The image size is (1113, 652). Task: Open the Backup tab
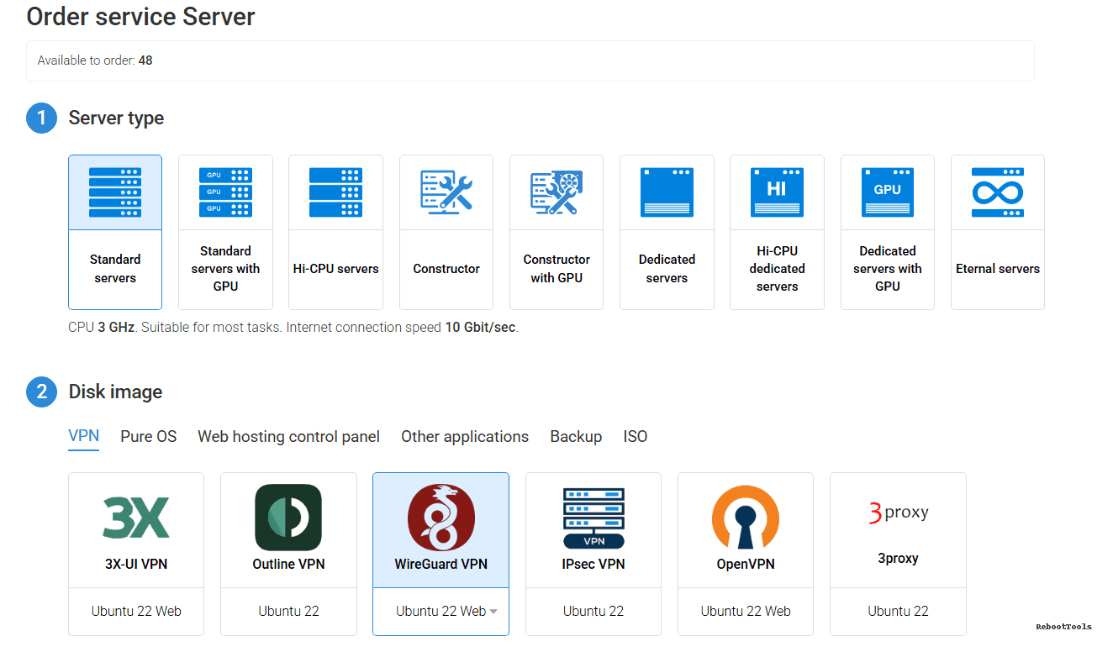(576, 436)
